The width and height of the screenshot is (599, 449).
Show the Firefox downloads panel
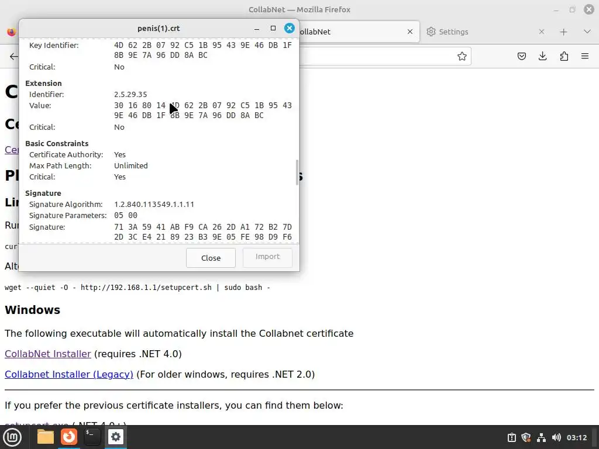tap(542, 56)
